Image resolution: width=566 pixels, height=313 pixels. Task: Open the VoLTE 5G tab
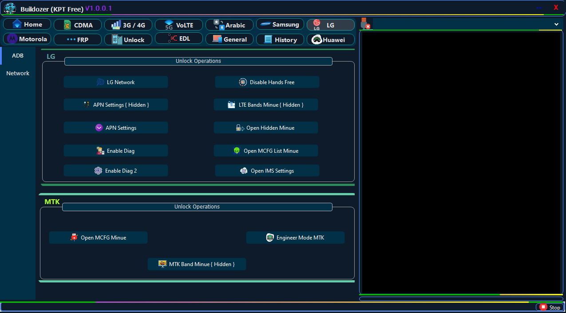[179, 25]
